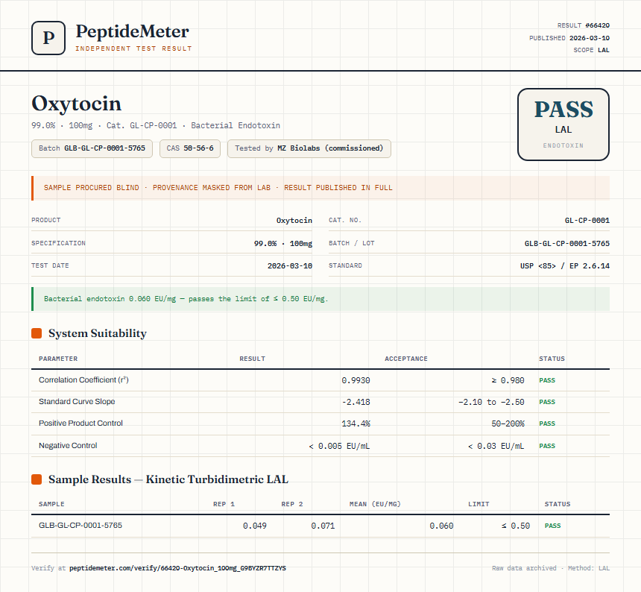The height and width of the screenshot is (592, 641).
Task: Select the slope result -2.418
Action: coord(356,402)
